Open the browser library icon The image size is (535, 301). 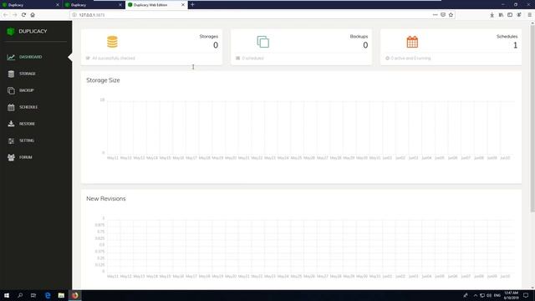click(501, 15)
